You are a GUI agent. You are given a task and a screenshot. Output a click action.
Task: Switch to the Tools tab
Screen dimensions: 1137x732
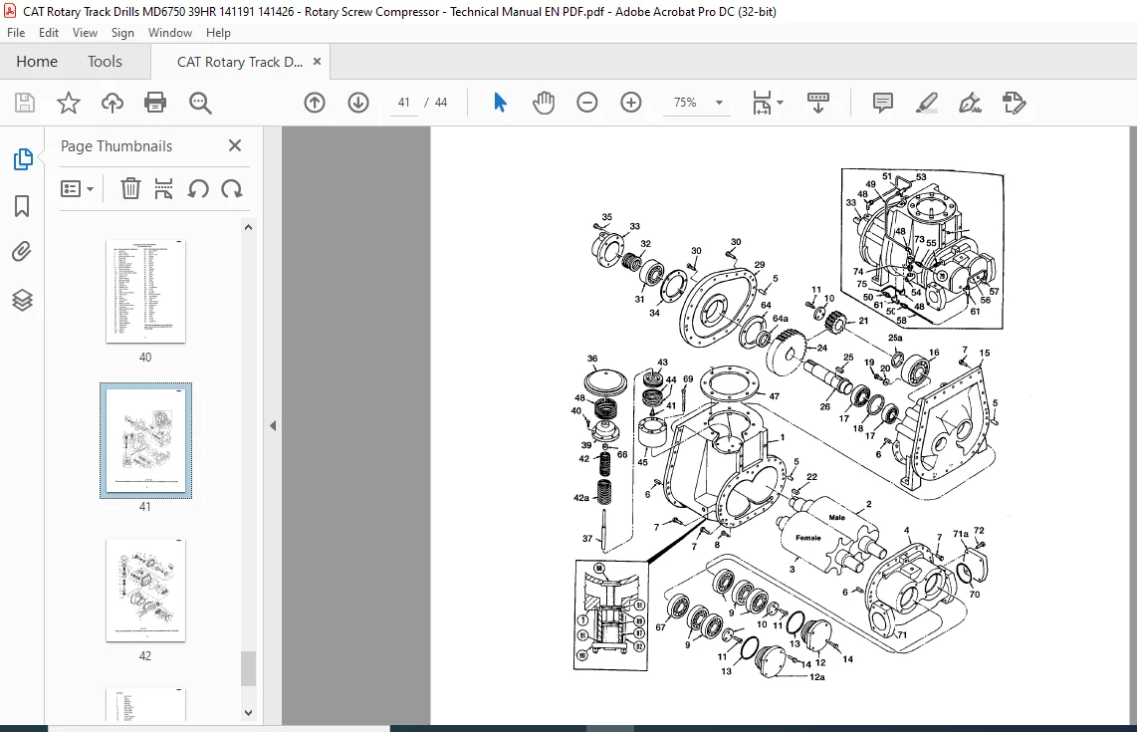click(106, 62)
